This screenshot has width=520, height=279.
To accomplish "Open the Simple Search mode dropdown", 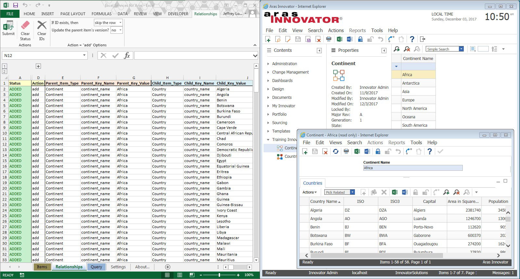I will (461, 49).
